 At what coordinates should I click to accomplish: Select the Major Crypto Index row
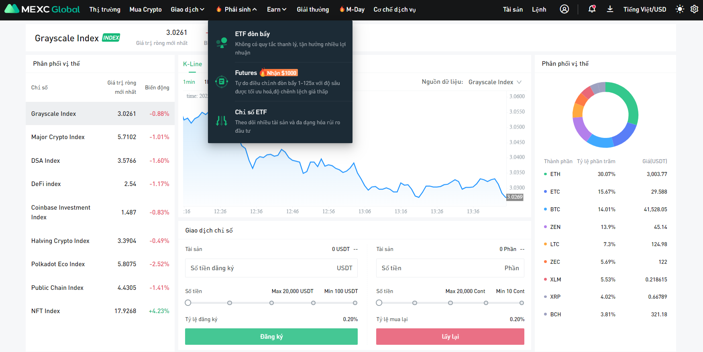click(100, 137)
